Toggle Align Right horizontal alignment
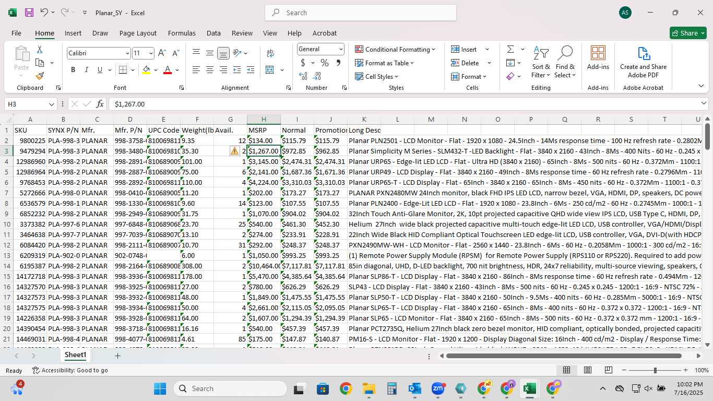Image resolution: width=713 pixels, height=401 pixels. pyautogui.click(x=223, y=70)
